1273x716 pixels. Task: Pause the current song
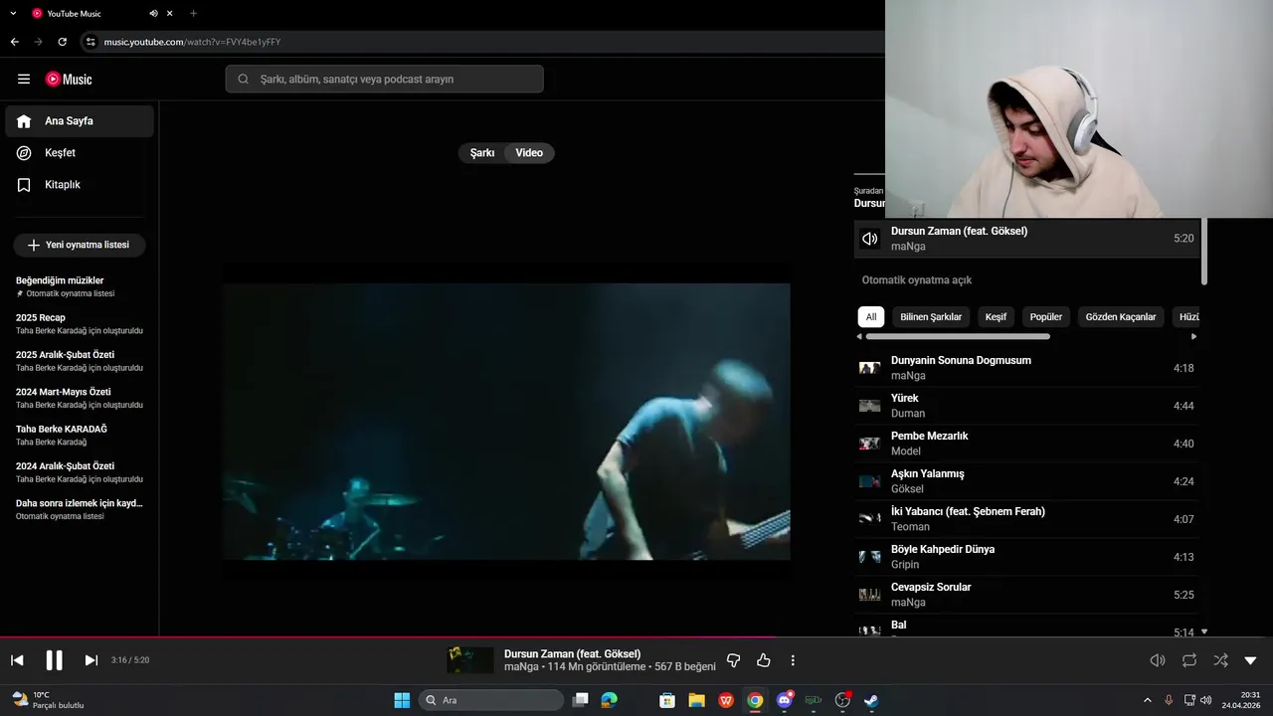coord(54,660)
